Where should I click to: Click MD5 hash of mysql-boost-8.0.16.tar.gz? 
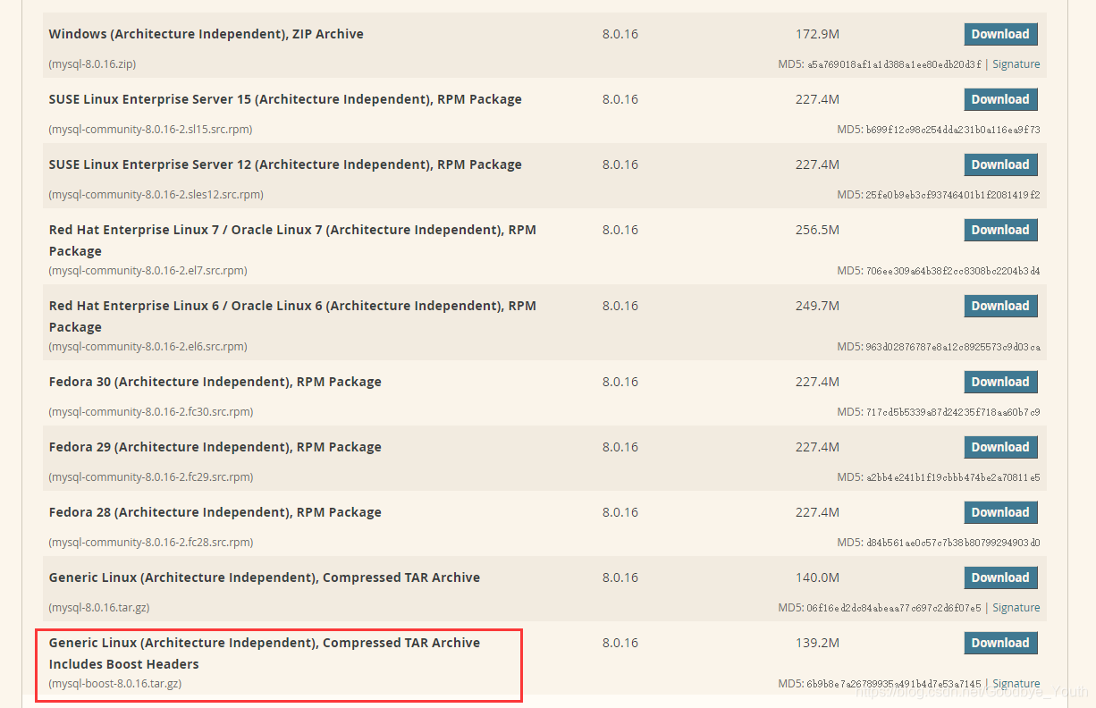click(894, 684)
